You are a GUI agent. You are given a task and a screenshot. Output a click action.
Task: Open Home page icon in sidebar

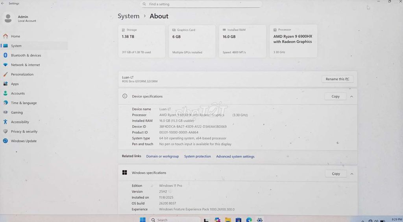[6, 36]
